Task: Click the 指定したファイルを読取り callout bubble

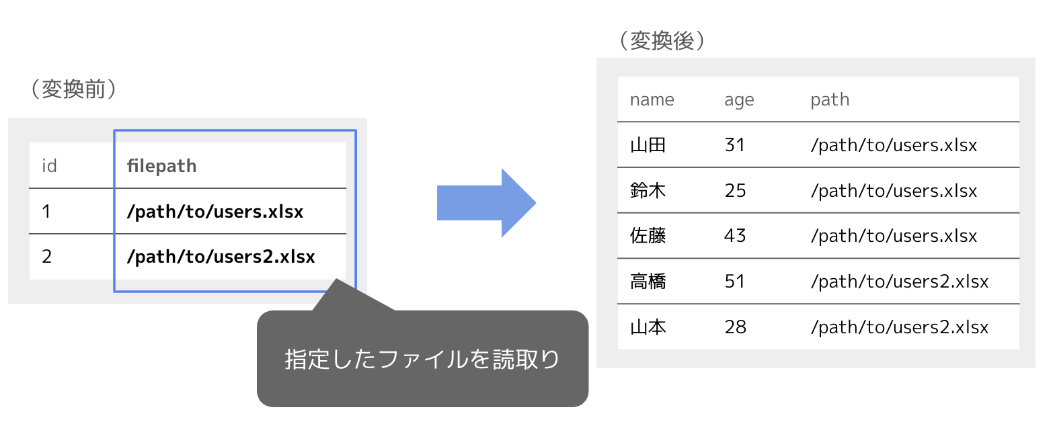Action: pyautogui.click(x=422, y=359)
